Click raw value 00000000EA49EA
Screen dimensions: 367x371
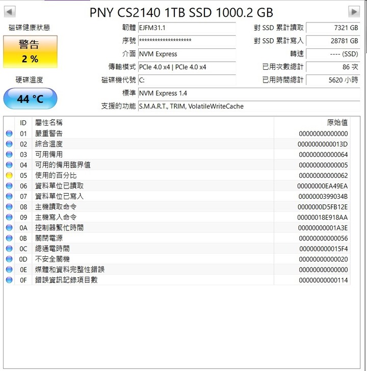(x=323, y=186)
